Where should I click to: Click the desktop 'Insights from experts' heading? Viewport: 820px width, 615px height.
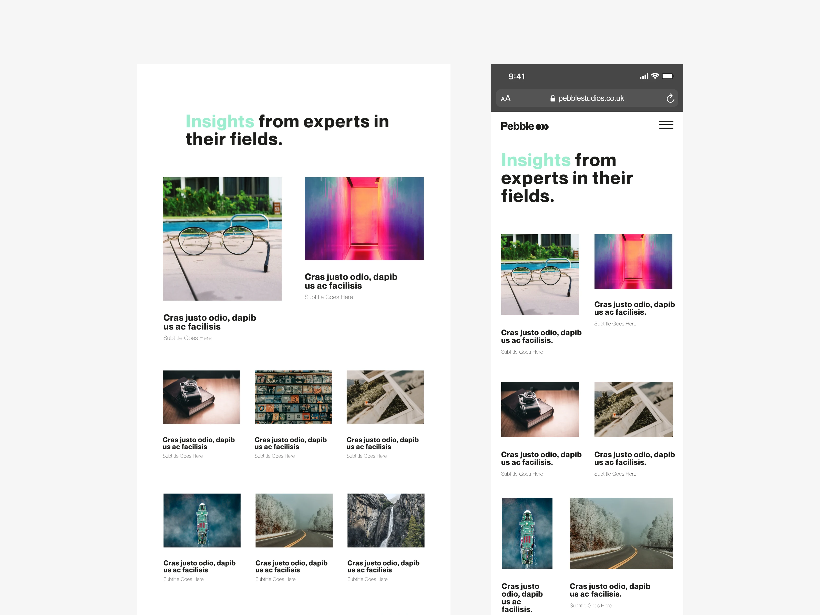(287, 130)
